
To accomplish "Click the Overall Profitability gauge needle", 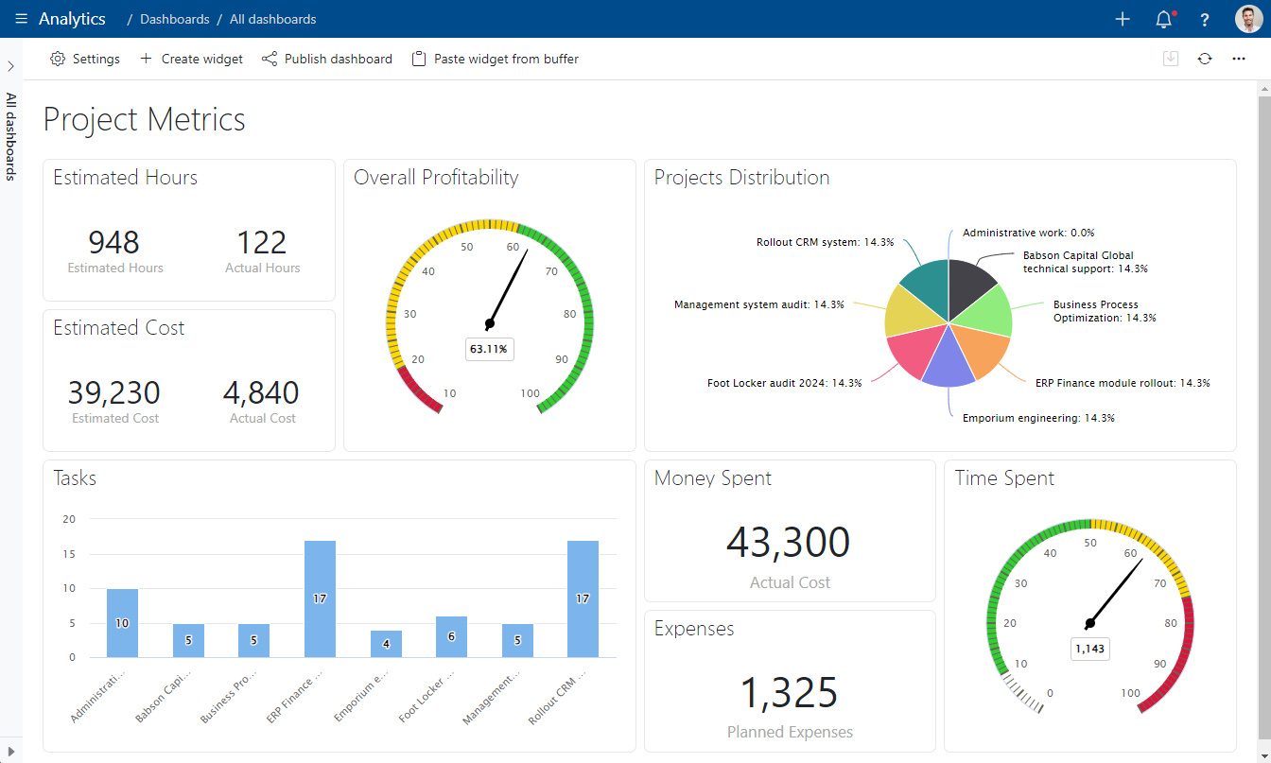I will [508, 286].
